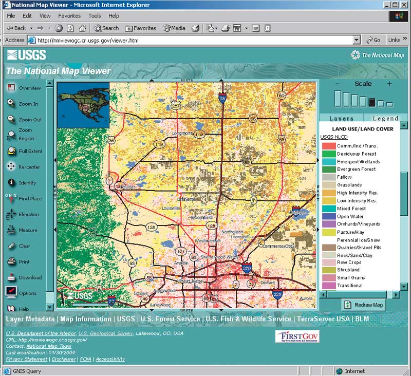Select the Elevation tool
411x376 pixels.
(23, 214)
